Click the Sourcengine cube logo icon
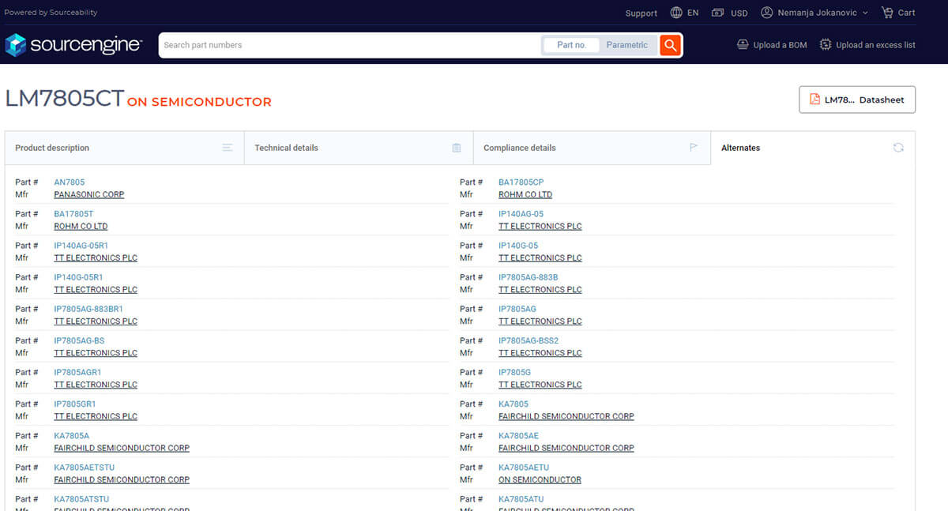 pyautogui.click(x=16, y=45)
